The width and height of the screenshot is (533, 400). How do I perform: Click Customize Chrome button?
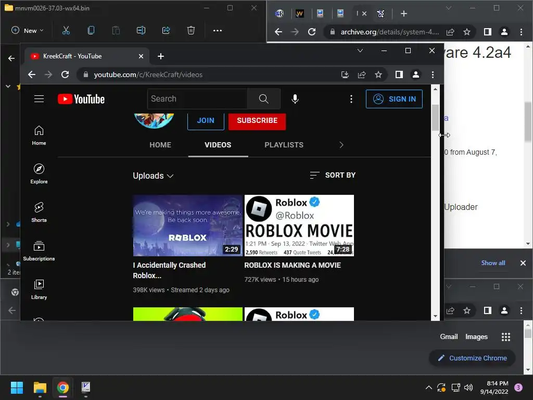pos(473,358)
